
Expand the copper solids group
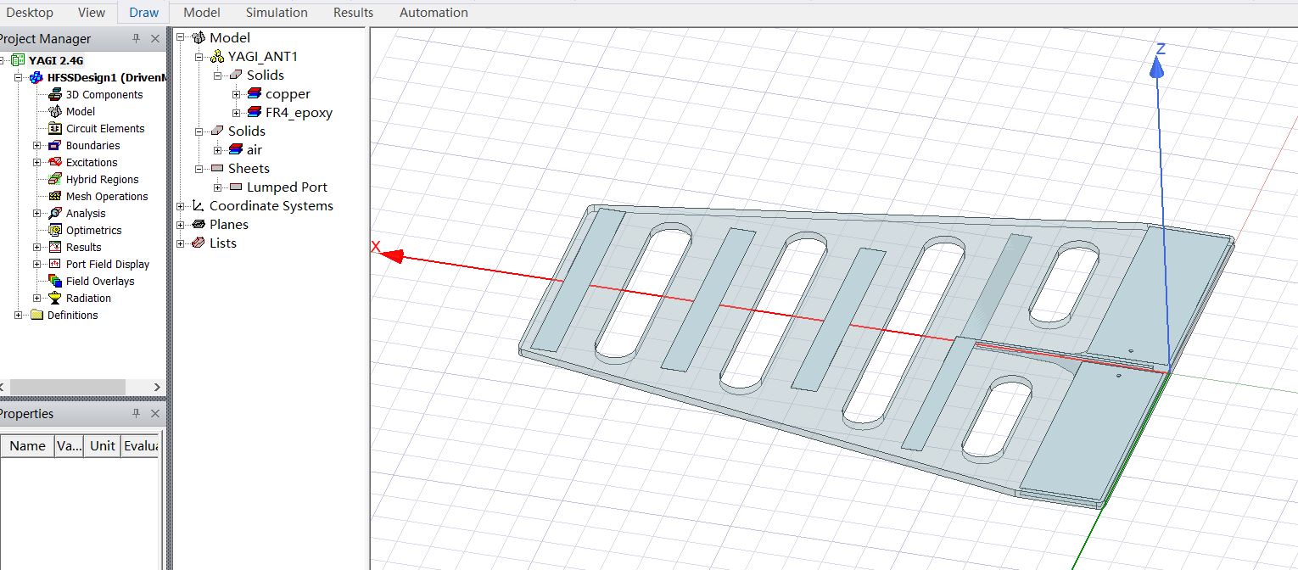tap(237, 94)
